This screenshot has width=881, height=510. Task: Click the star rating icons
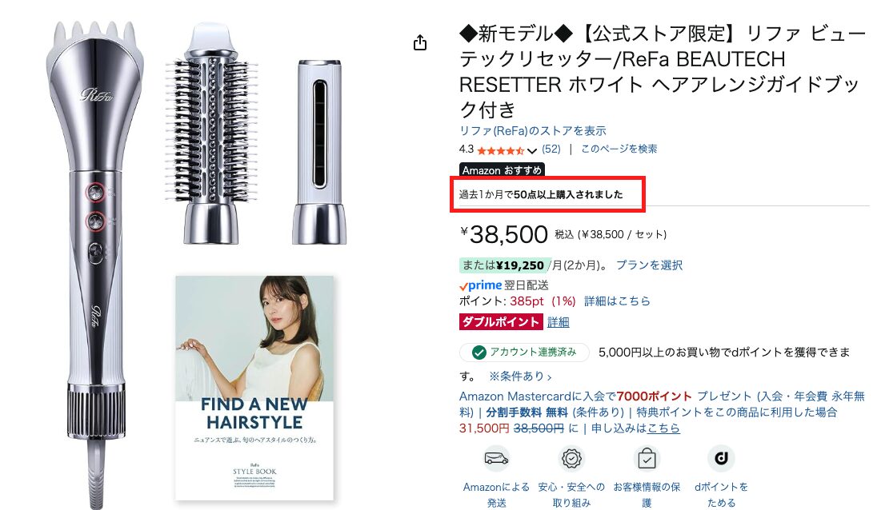click(x=501, y=150)
